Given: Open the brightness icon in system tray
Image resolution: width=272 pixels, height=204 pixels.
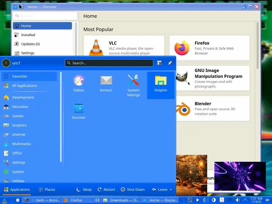Looking at the screenshot, I should [214, 200].
